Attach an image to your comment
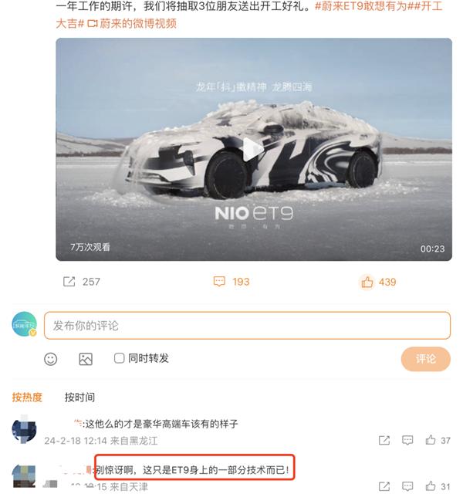 tap(86, 359)
